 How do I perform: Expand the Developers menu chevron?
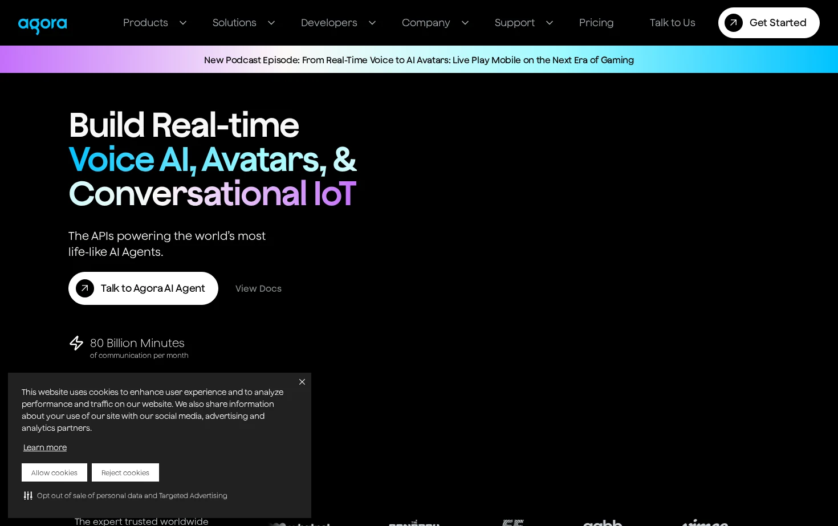point(372,23)
